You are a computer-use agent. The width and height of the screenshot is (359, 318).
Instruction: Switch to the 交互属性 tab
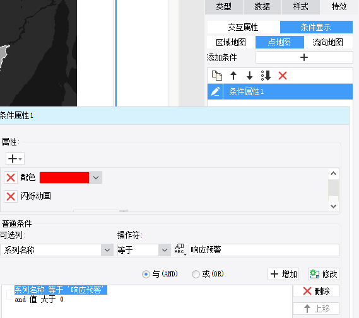click(x=243, y=27)
